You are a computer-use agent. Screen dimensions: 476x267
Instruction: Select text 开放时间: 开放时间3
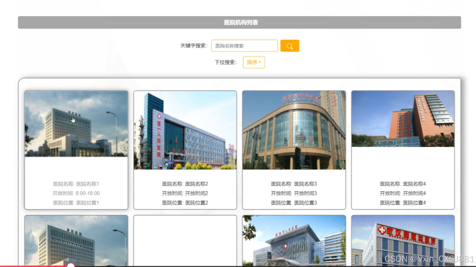click(x=294, y=193)
